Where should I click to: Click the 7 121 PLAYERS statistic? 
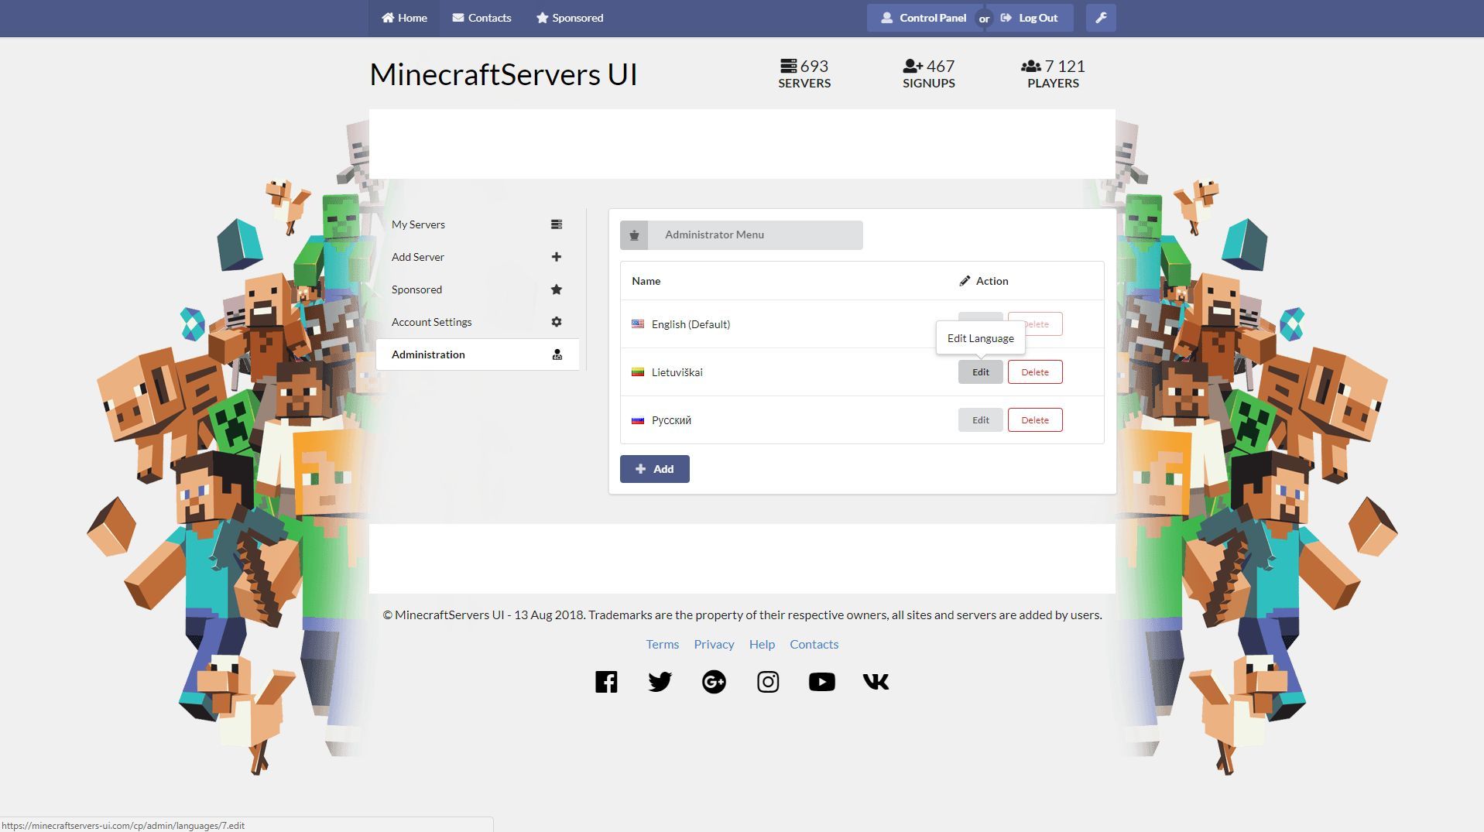(1053, 74)
